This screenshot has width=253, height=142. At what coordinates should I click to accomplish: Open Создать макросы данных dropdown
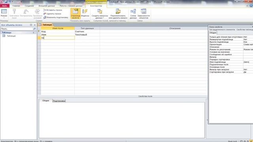click(100, 14)
